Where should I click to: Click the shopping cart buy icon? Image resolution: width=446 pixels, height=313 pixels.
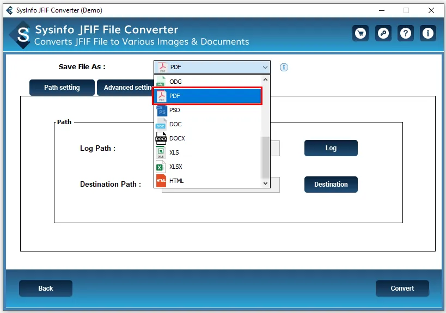tap(361, 33)
